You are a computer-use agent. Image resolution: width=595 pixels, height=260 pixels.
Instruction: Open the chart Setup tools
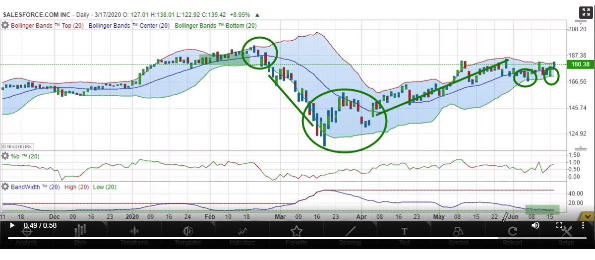point(566,235)
